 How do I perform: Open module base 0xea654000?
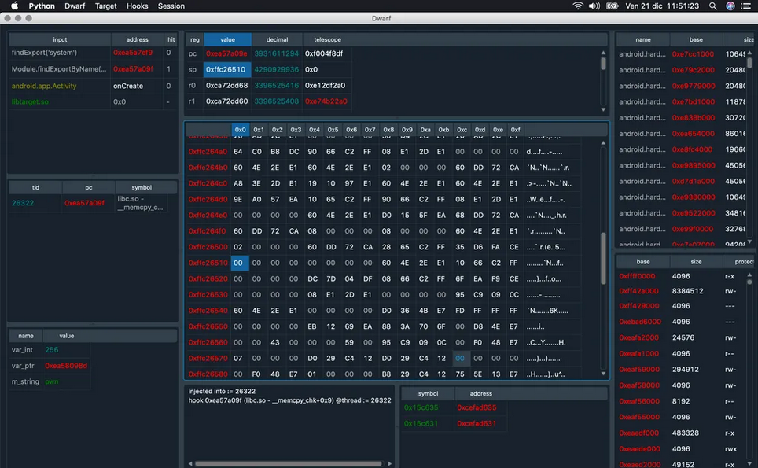click(x=693, y=134)
